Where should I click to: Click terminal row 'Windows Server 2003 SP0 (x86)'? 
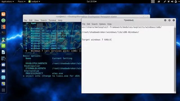pyautogui.click(x=48, y=33)
